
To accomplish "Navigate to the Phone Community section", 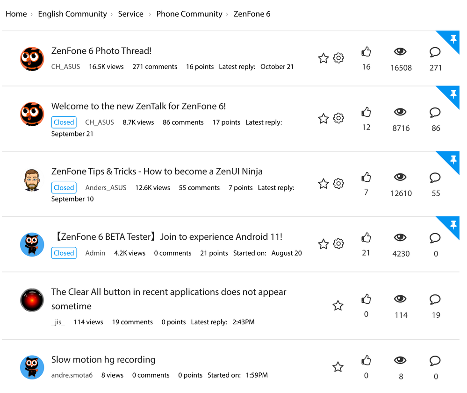I will coord(189,14).
